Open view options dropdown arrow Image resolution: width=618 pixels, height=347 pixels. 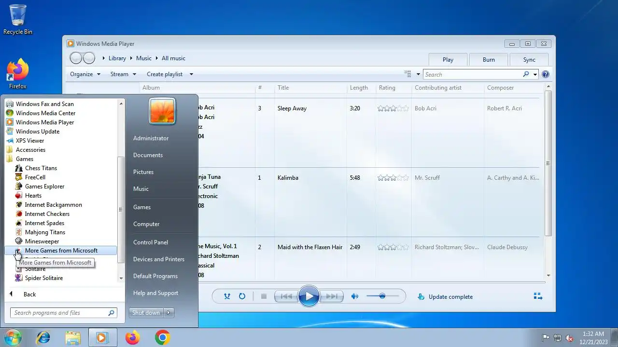coord(418,74)
